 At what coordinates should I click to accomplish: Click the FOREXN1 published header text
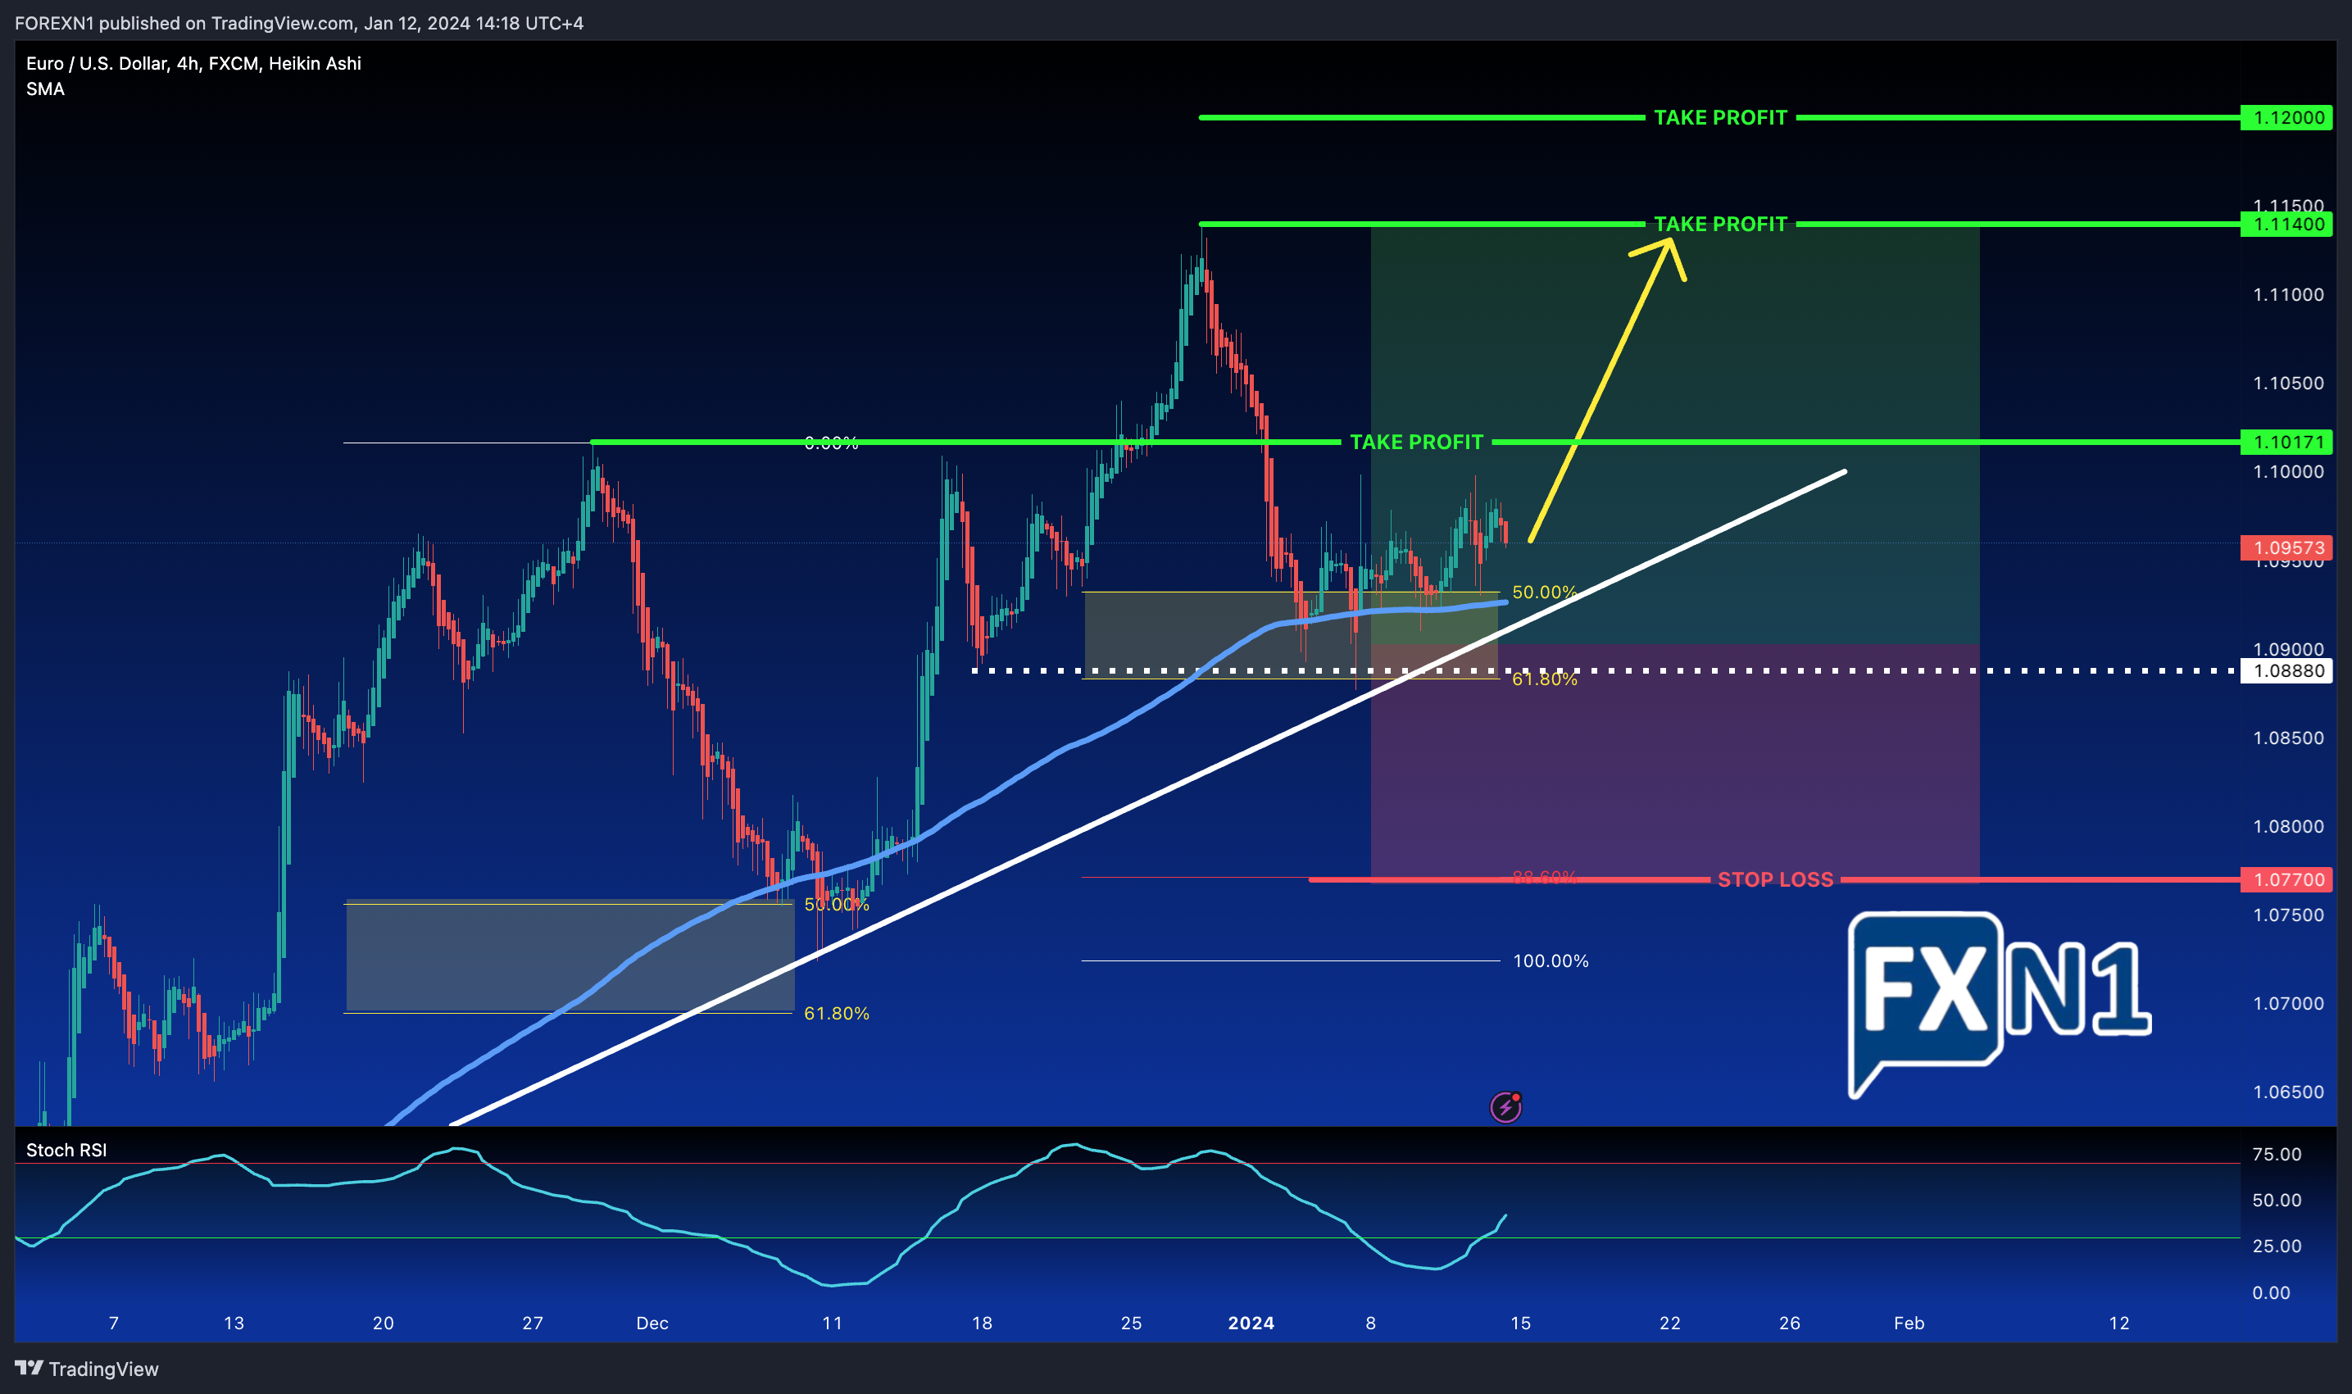point(298,23)
